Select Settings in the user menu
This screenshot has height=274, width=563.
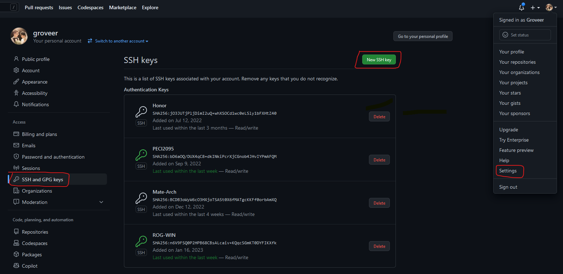508,171
